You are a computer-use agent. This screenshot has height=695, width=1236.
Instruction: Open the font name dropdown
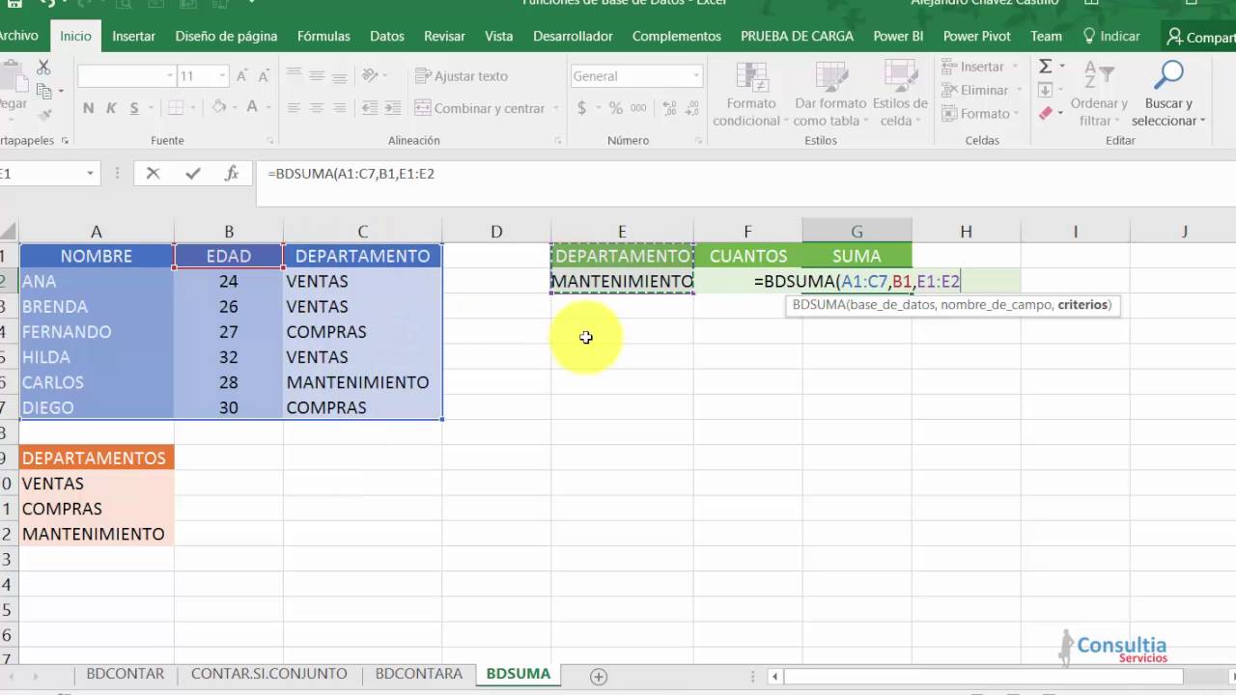[x=170, y=76]
